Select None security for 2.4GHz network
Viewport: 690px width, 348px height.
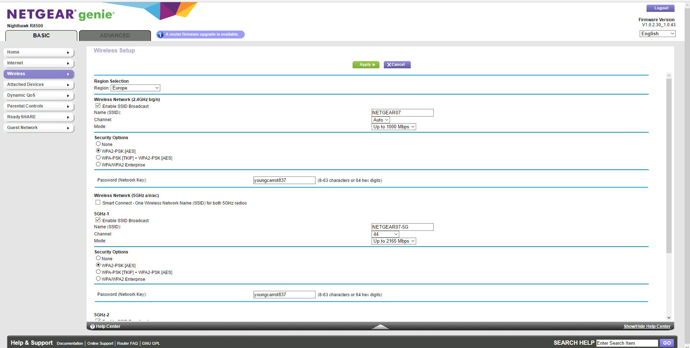pos(98,144)
